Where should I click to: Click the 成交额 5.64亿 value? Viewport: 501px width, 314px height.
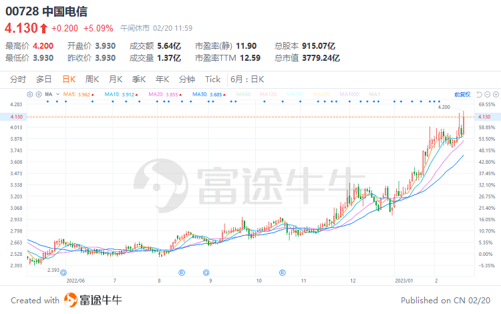tap(169, 46)
